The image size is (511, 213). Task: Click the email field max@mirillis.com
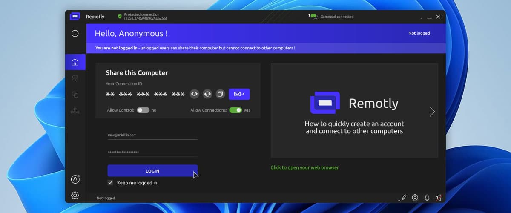pyautogui.click(x=152, y=135)
